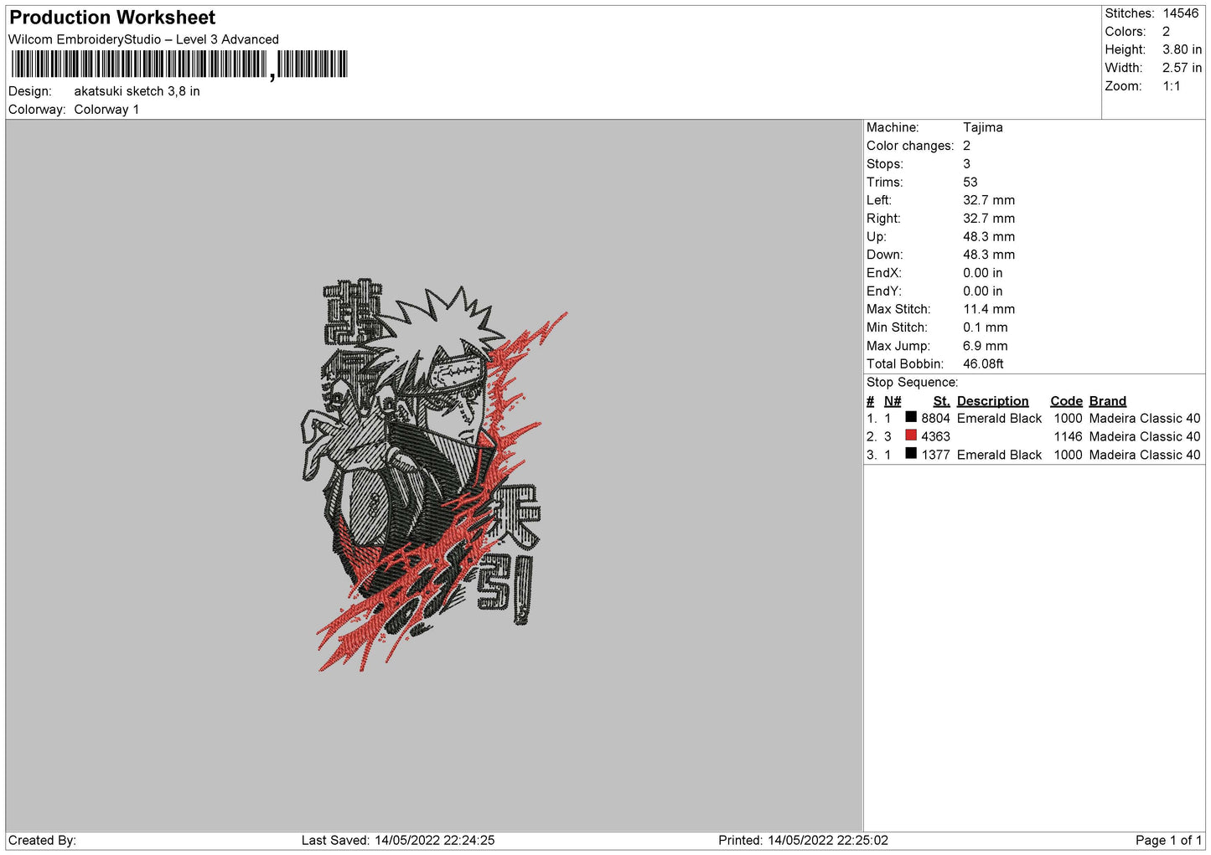Click the black swatch in stop row 1
Screen dimensions: 1211x855
click(x=911, y=417)
